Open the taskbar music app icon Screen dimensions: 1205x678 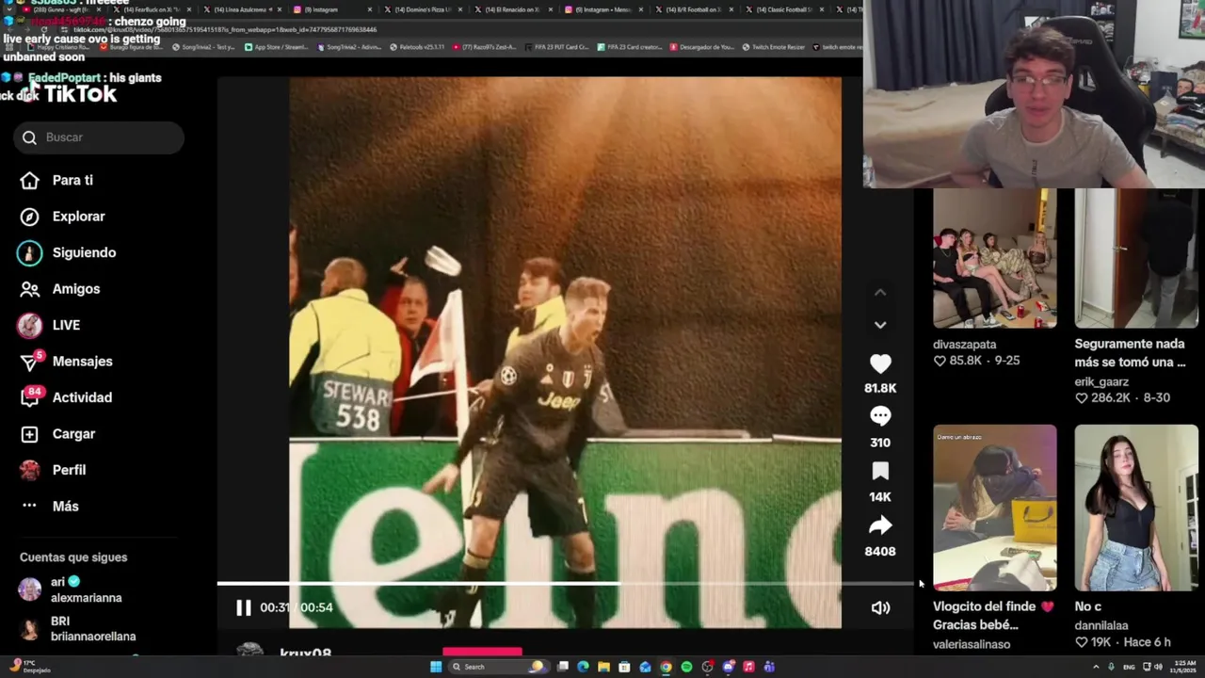coord(748,667)
